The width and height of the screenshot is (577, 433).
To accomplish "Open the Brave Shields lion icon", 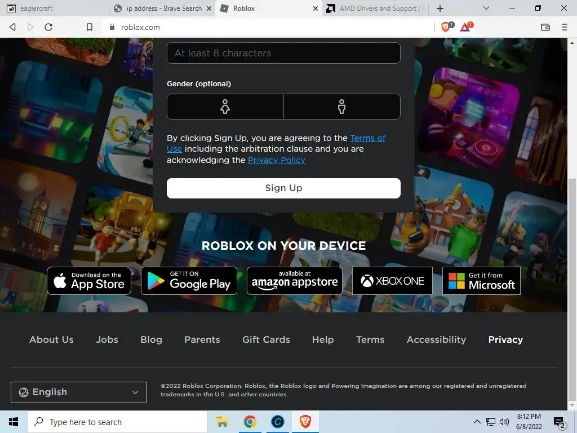I will pyautogui.click(x=446, y=26).
